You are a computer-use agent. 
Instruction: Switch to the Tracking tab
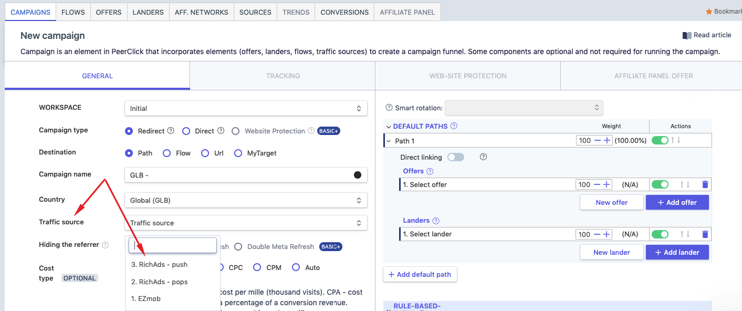283,76
